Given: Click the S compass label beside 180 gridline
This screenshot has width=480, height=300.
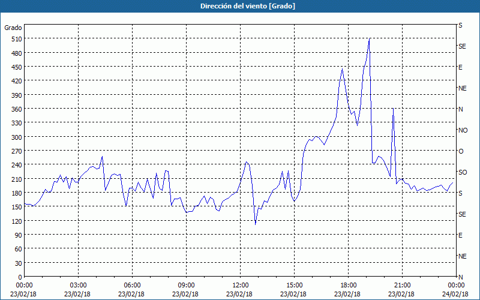Looking at the screenshot, I should point(460,193).
